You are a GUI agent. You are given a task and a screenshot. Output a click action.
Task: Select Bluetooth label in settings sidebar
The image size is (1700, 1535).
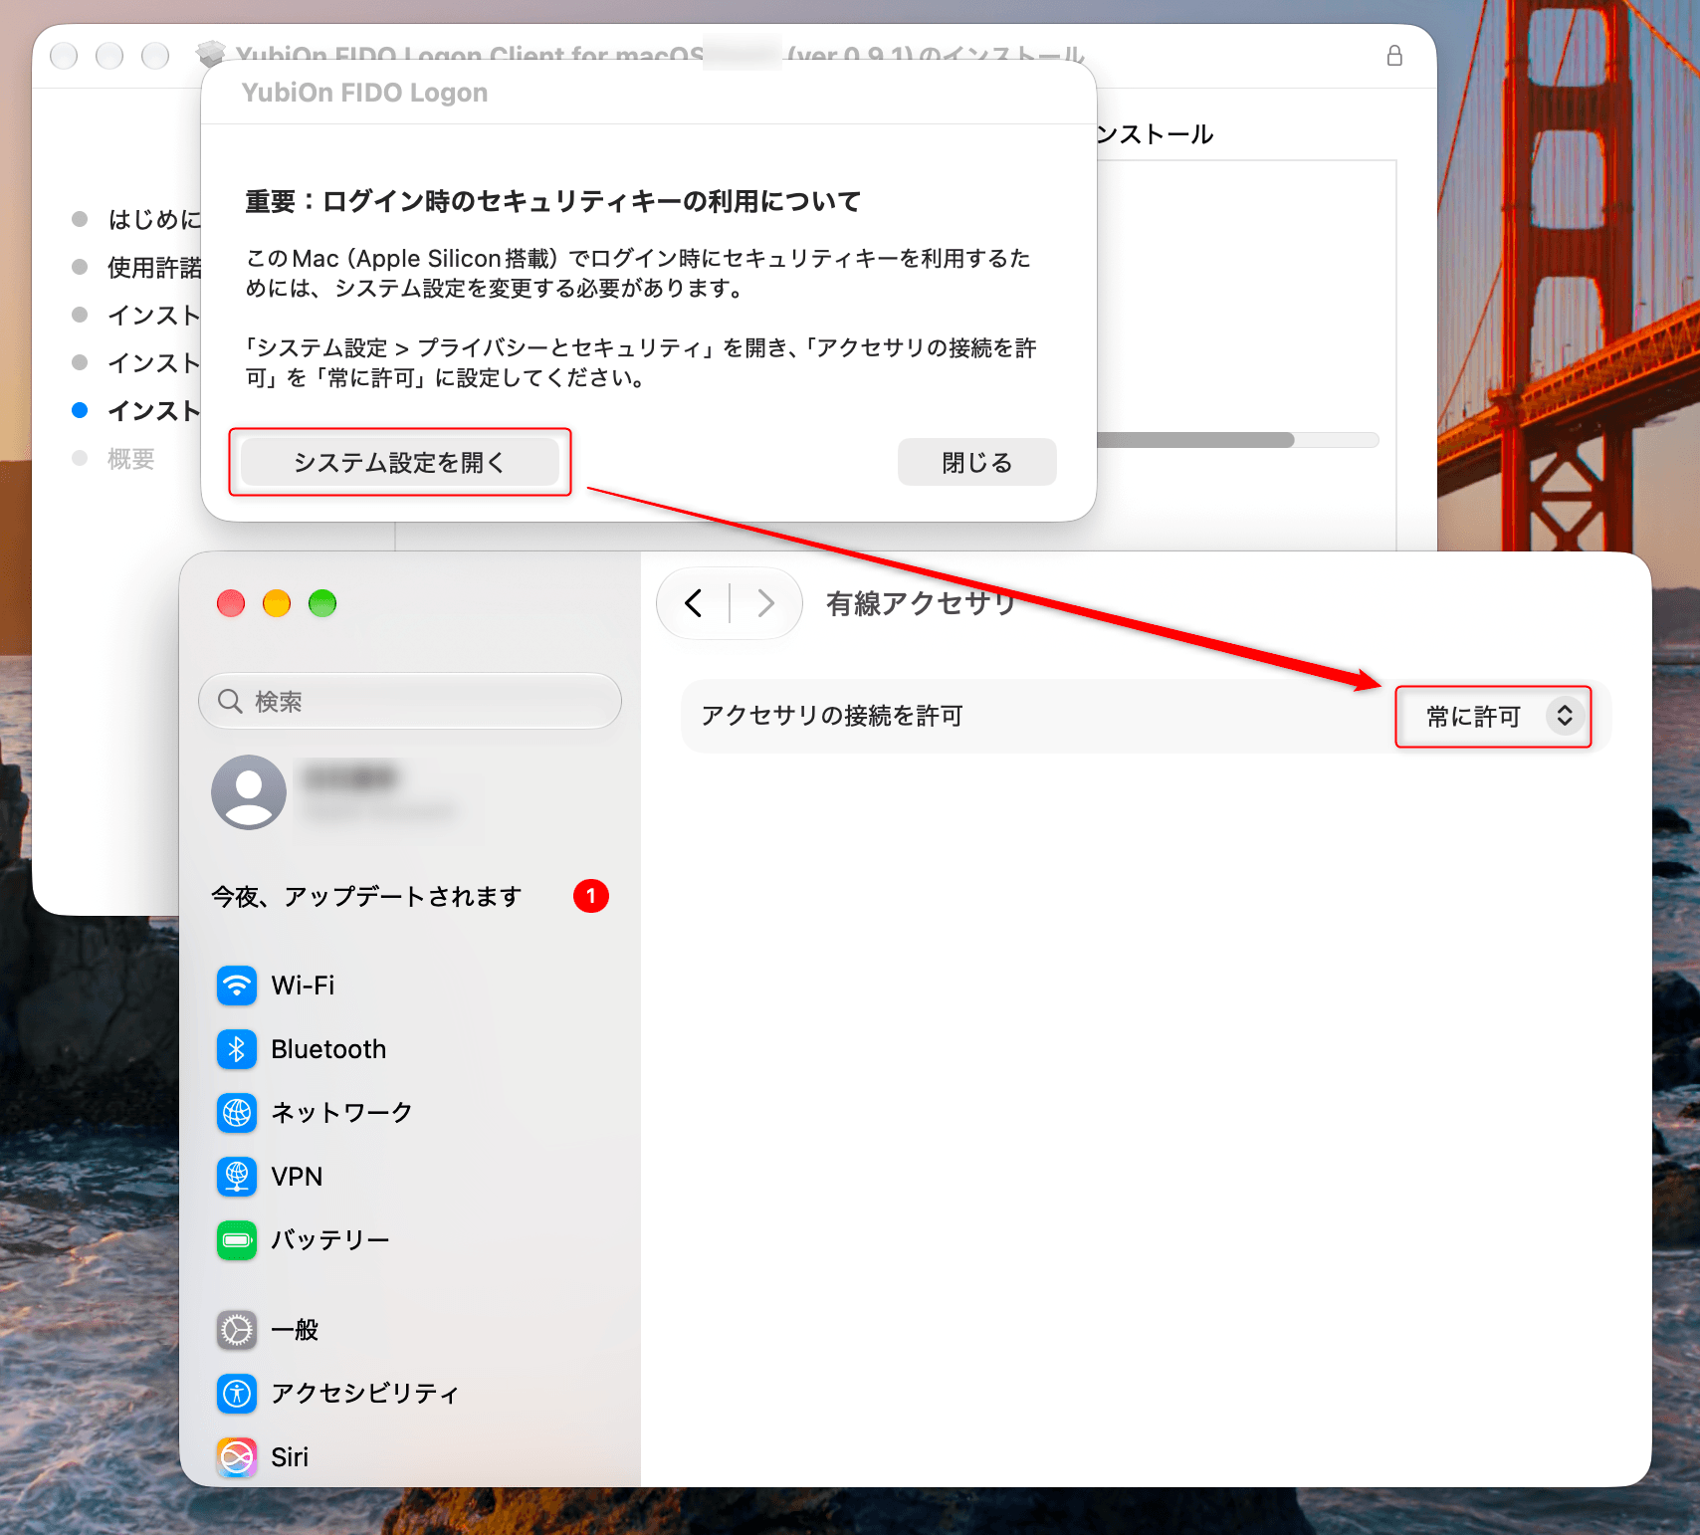tap(328, 1049)
